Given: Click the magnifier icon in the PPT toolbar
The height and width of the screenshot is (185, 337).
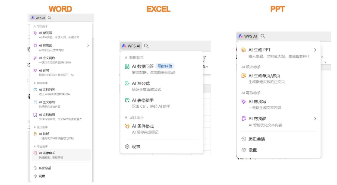Looking at the screenshot, I should pos(263,36).
